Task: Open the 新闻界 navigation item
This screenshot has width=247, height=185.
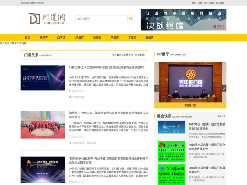Action: coord(44,38)
